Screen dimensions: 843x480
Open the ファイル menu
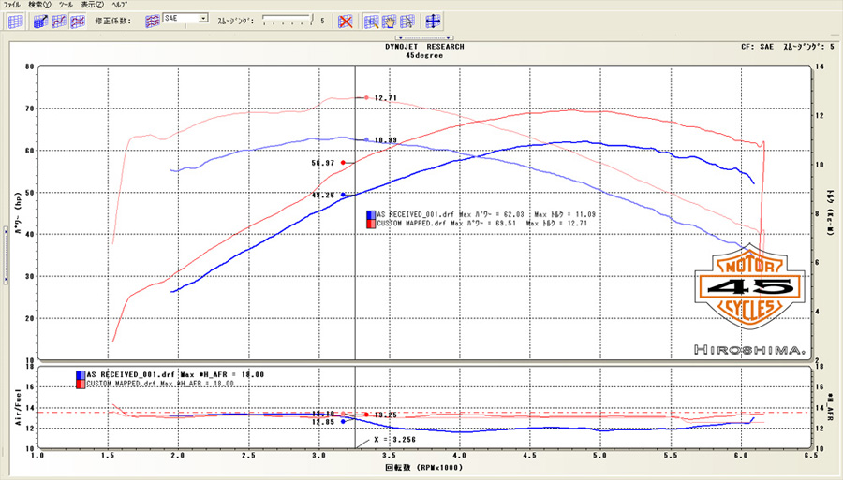pyautogui.click(x=12, y=5)
